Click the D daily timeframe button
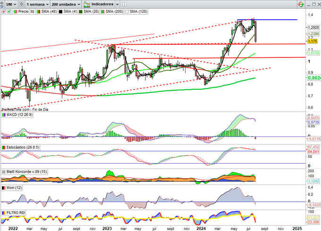321x231 pixels. click(x=22, y=4)
